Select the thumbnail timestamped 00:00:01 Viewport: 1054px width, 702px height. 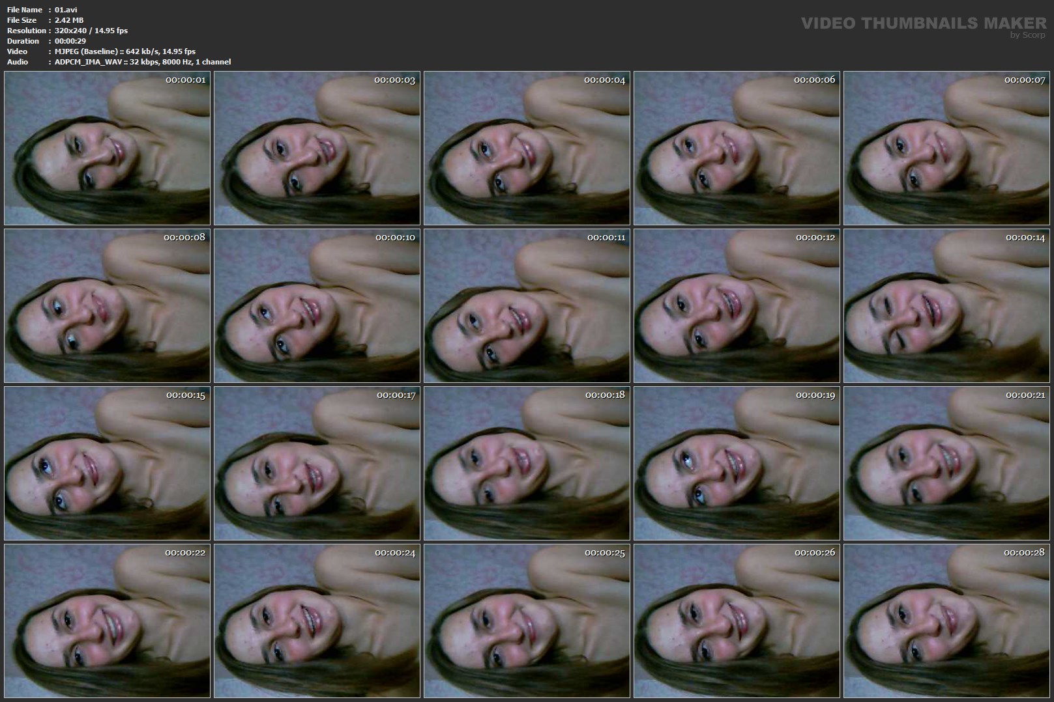pos(107,148)
